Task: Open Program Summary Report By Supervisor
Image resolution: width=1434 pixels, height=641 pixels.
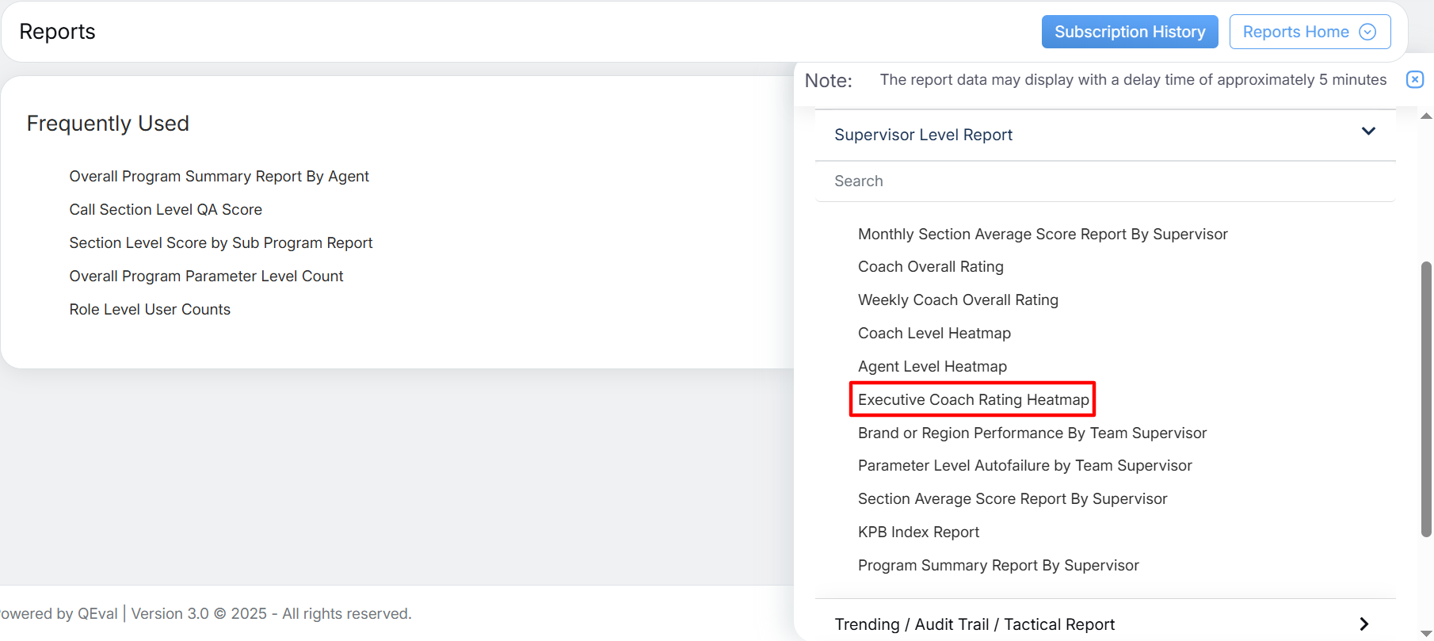Action: pos(997,566)
